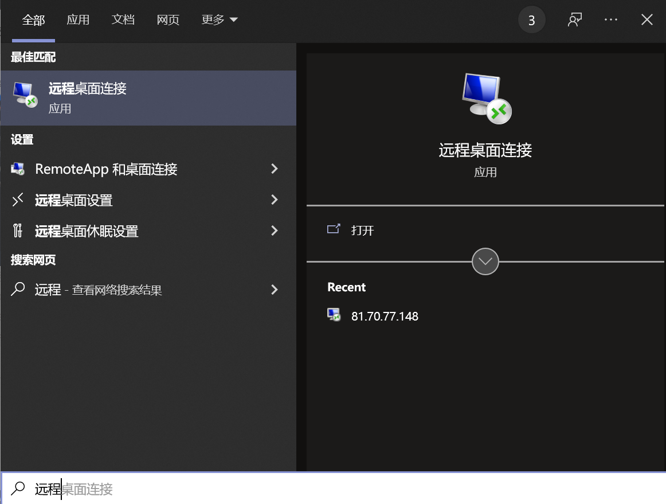Click the large Remote Desktop preview icon

[484, 97]
